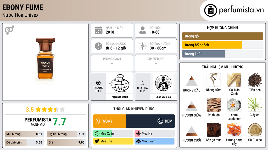Click the snowflake icon for Mùa Đông
The height and width of the screenshot is (150, 268).
click(138, 141)
